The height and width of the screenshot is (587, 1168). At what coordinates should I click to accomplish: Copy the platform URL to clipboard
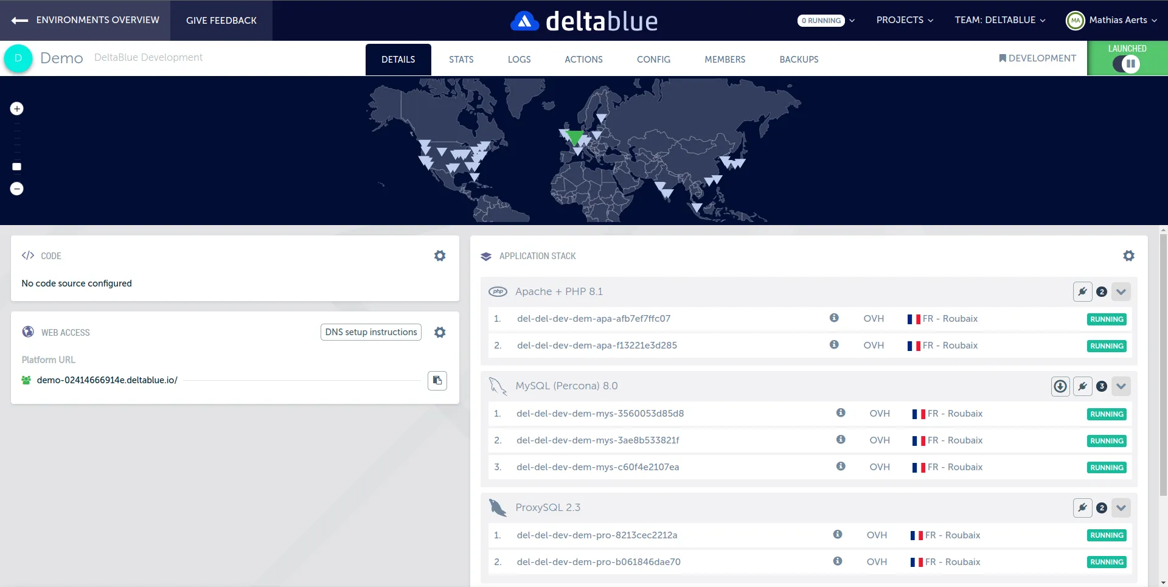click(437, 381)
